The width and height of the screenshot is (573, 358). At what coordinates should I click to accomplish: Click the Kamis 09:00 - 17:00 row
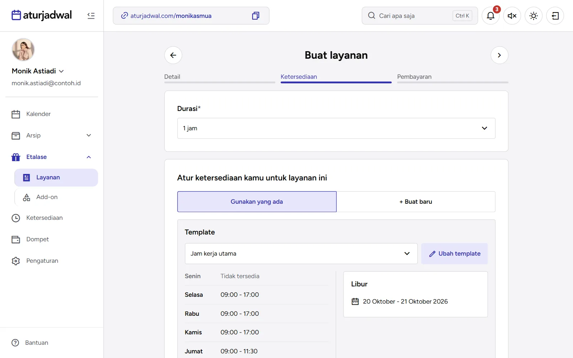[x=256, y=332]
